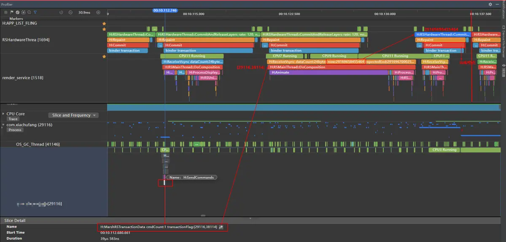The height and width of the screenshot is (242, 506).
Task: Click the Process button under com.xiachufang
Action: click(x=15, y=130)
